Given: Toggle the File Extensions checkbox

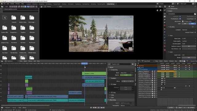Looking at the screenshot, I should pyautogui.click(x=180, y=19).
